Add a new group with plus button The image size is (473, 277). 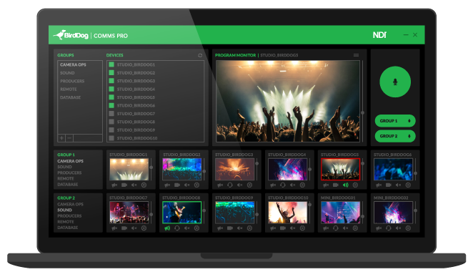(61, 138)
